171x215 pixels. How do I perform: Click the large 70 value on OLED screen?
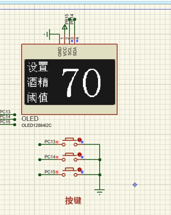point(81,83)
